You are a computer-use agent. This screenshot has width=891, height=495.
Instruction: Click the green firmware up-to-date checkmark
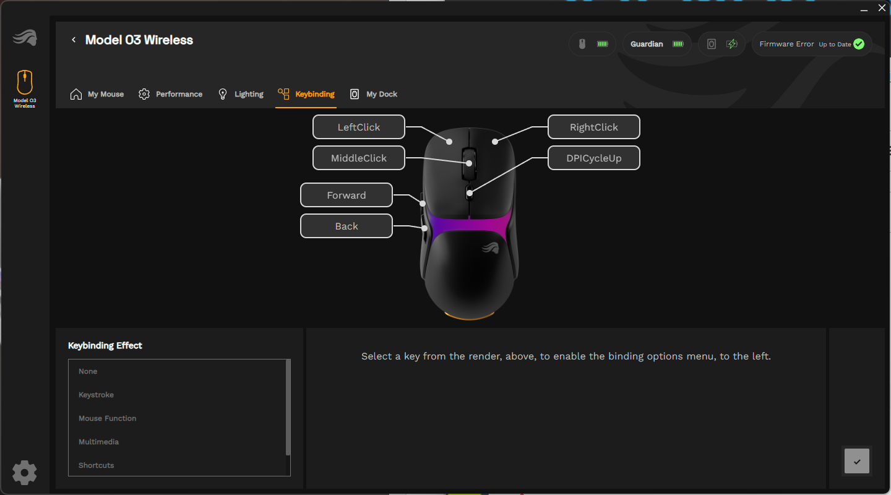[x=858, y=44]
